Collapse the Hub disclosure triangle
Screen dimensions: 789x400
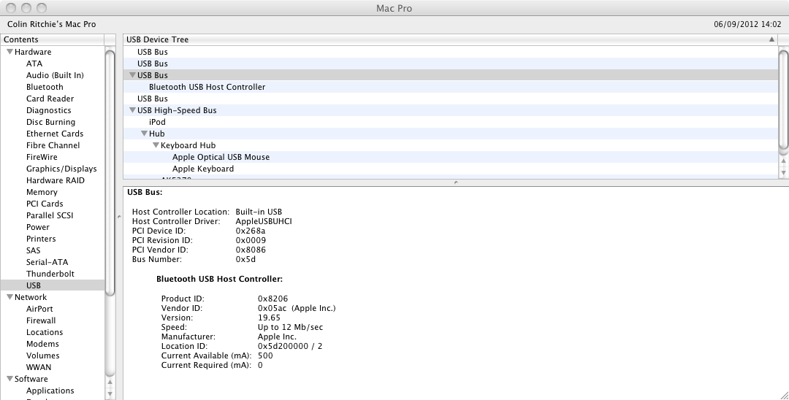[144, 134]
